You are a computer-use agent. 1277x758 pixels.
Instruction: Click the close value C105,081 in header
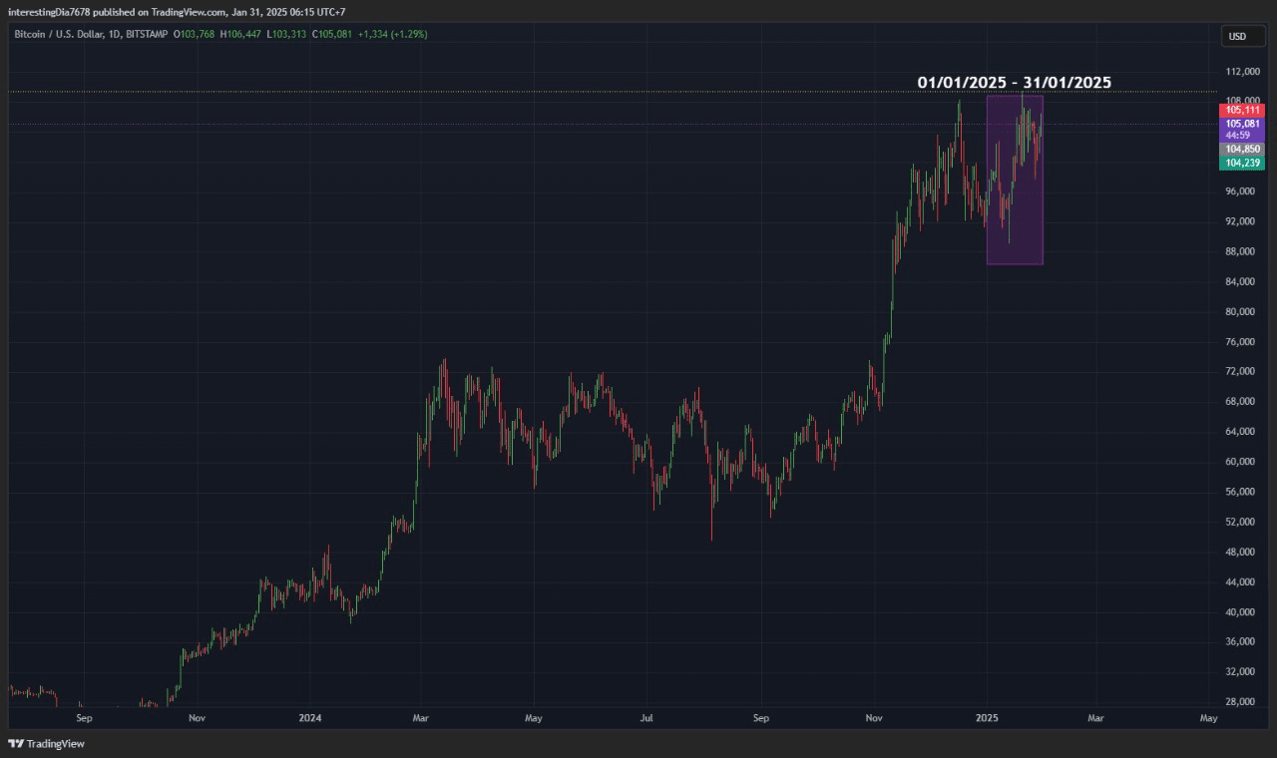[x=332, y=34]
